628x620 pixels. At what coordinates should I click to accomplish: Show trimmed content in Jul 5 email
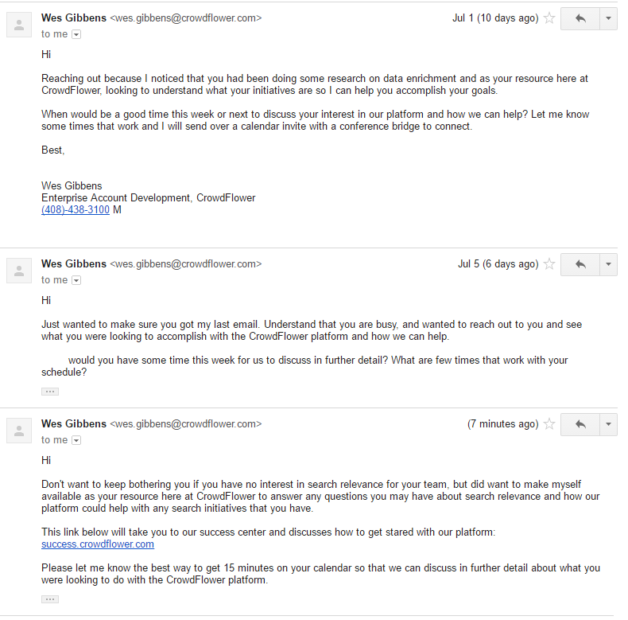point(50,392)
